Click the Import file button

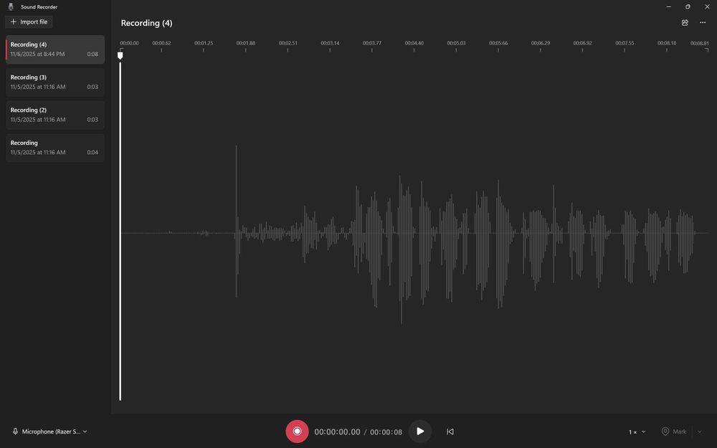[29, 22]
